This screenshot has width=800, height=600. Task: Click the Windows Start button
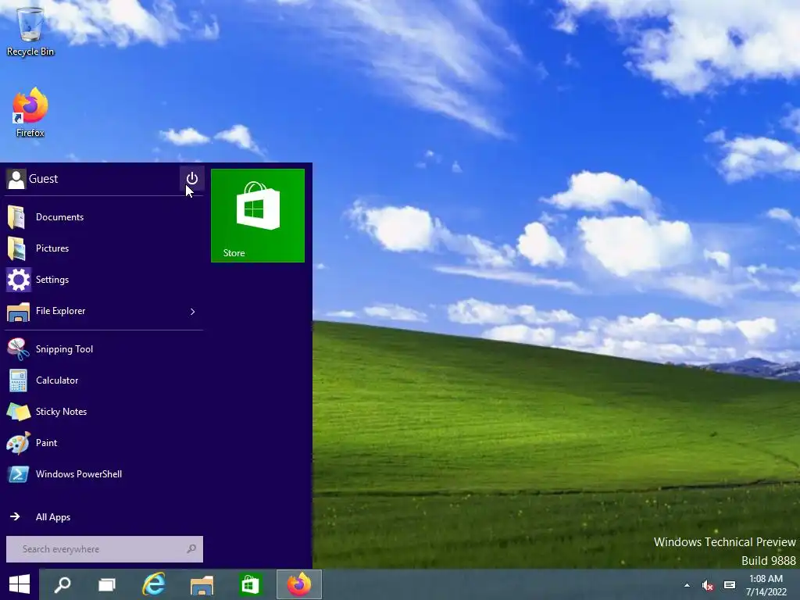pos(20,584)
